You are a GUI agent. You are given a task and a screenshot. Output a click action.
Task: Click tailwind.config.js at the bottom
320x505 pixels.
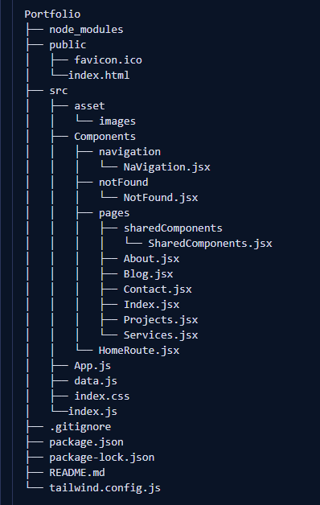pyautogui.click(x=105, y=488)
